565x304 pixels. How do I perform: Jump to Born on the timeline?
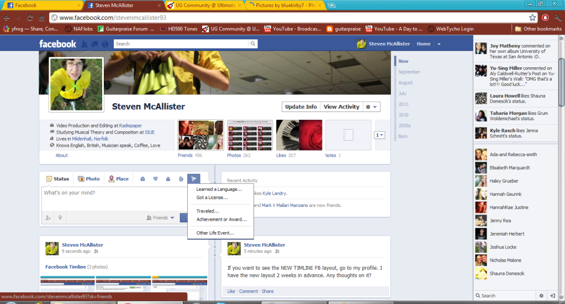point(403,136)
